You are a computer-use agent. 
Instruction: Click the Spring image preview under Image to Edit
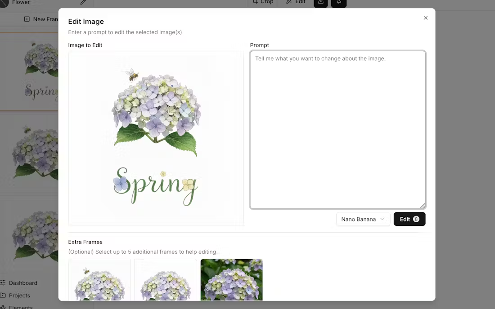tap(156, 138)
